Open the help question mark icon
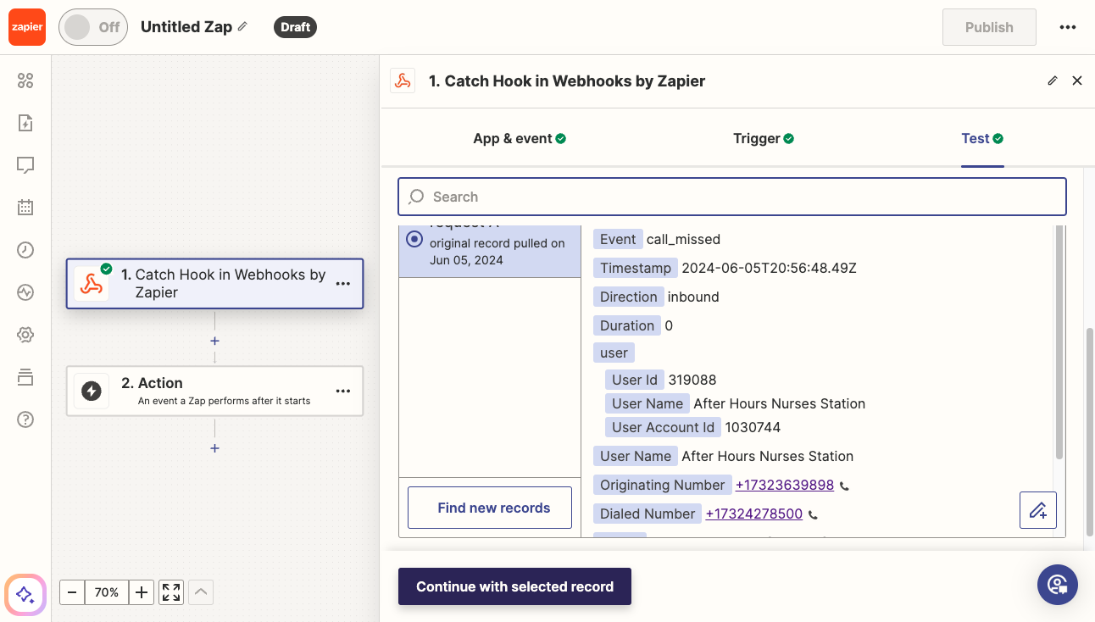The image size is (1095, 622). pos(25,419)
